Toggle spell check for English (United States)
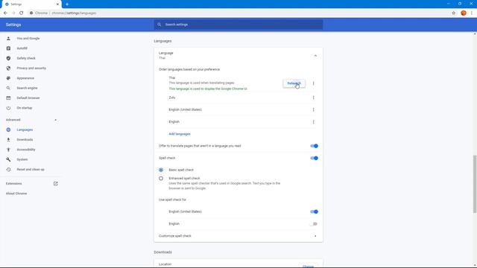Viewport: 477px width, 268px height. pyautogui.click(x=314, y=211)
